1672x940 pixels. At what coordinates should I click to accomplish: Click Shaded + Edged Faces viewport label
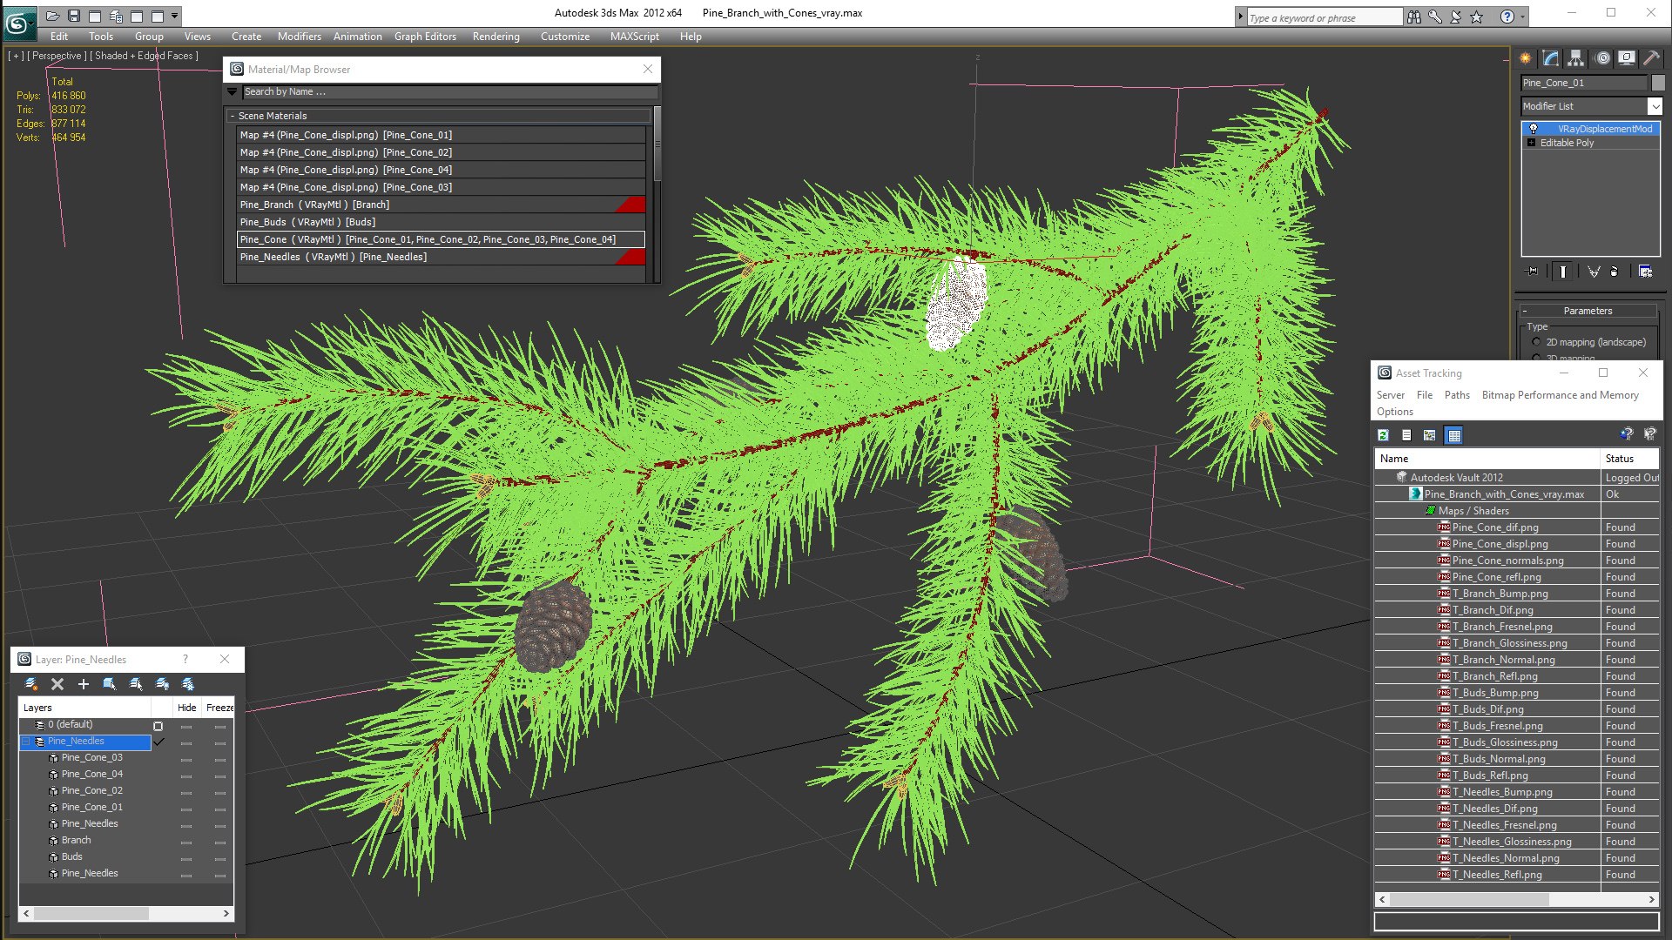coord(145,56)
